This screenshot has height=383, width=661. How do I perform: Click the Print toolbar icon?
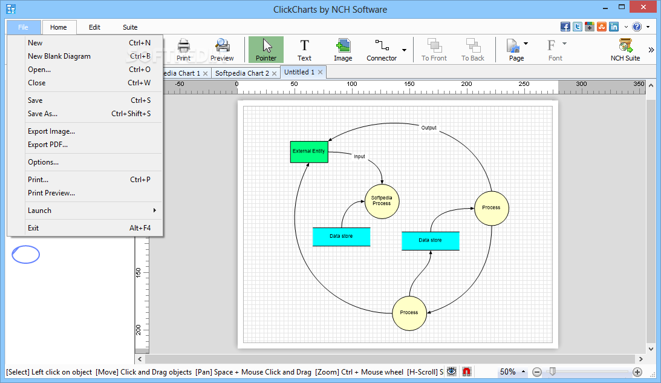(x=184, y=50)
